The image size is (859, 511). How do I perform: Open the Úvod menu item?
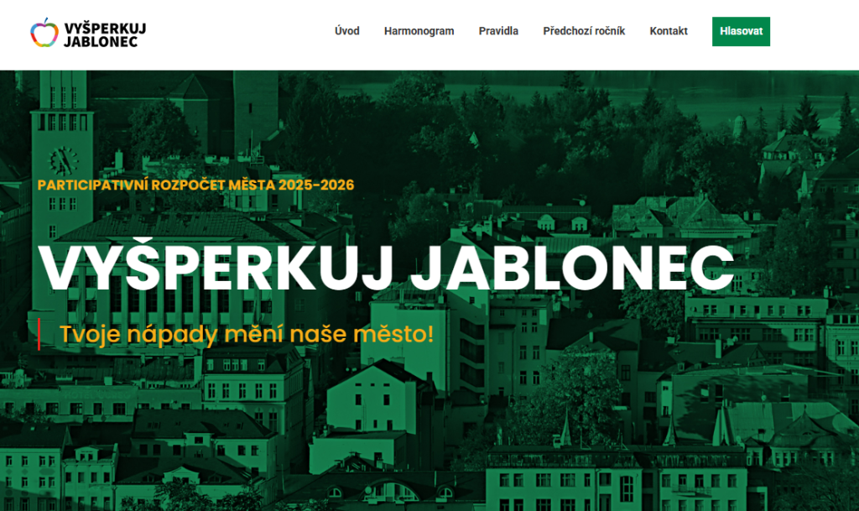pyautogui.click(x=346, y=31)
